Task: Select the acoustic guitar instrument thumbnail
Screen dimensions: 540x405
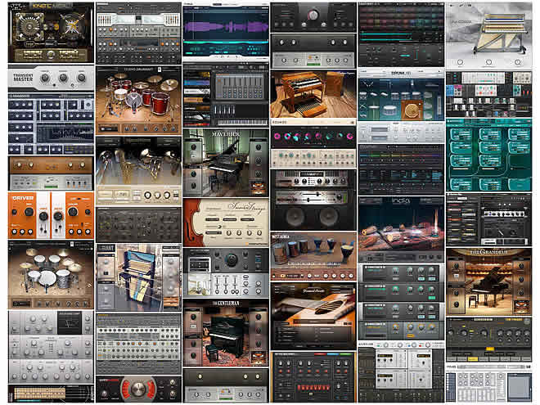Action: pos(313,316)
